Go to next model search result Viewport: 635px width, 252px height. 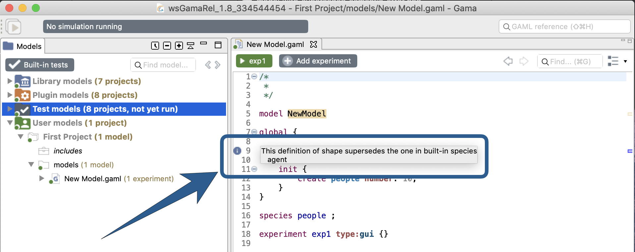tap(217, 65)
